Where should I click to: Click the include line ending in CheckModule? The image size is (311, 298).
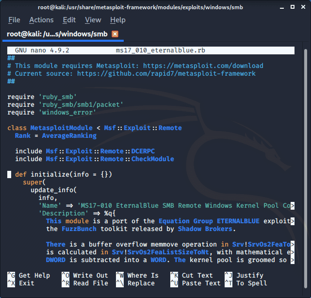(95, 159)
